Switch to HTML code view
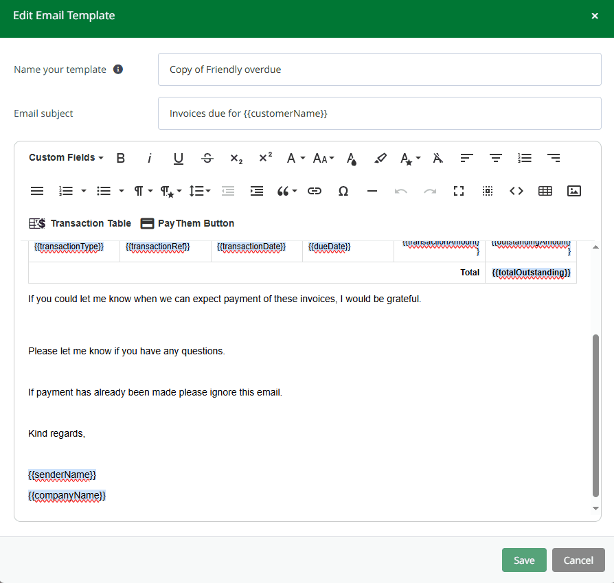The image size is (614, 583). (516, 191)
